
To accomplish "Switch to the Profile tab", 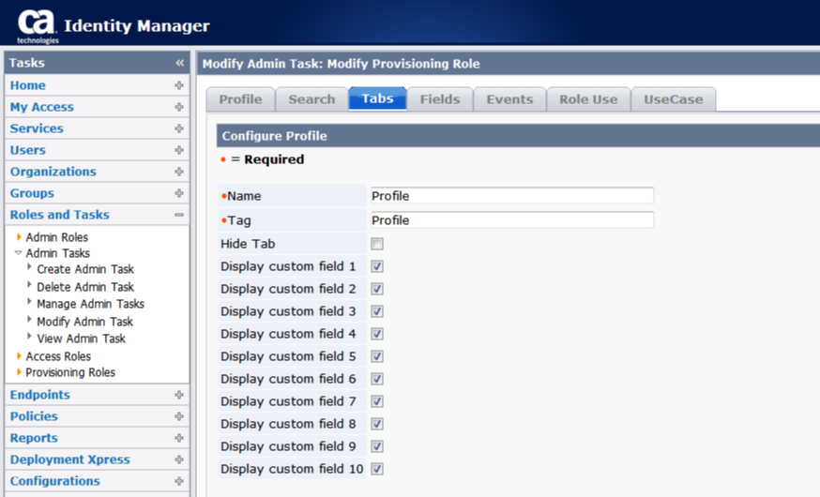I will [240, 99].
